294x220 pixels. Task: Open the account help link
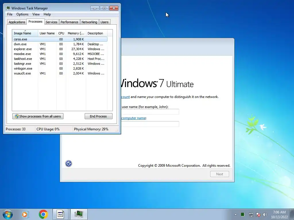tap(125, 97)
